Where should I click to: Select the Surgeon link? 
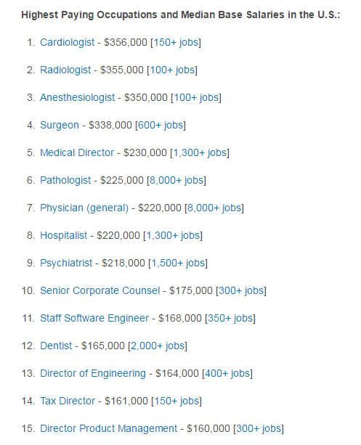[60, 125]
